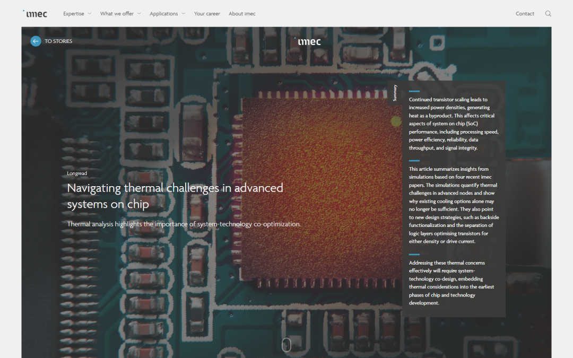This screenshot has width=573, height=358.
Task: Expand the What we offer chevron
Action: pyautogui.click(x=139, y=13)
